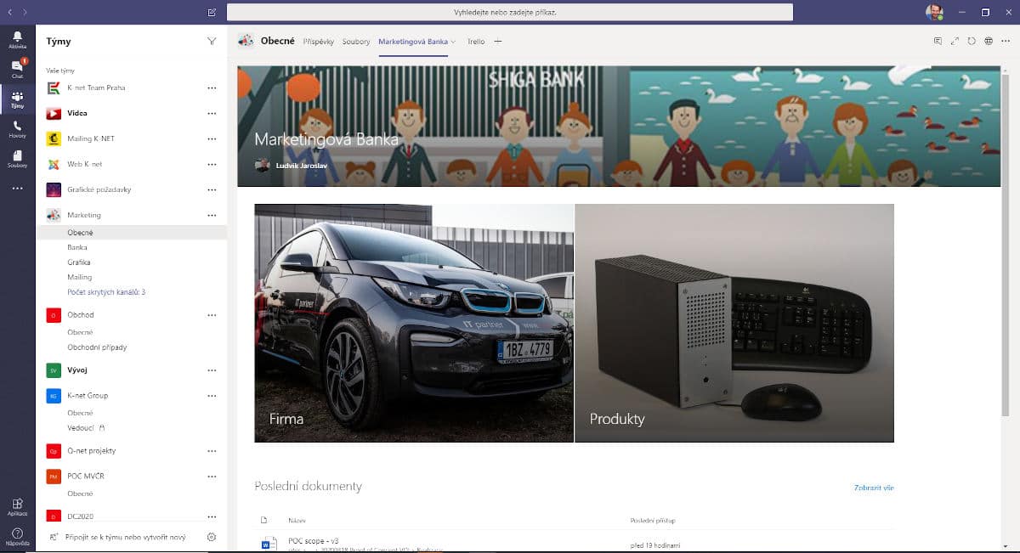
Task: Open the Produkty tile
Action: pos(734,323)
